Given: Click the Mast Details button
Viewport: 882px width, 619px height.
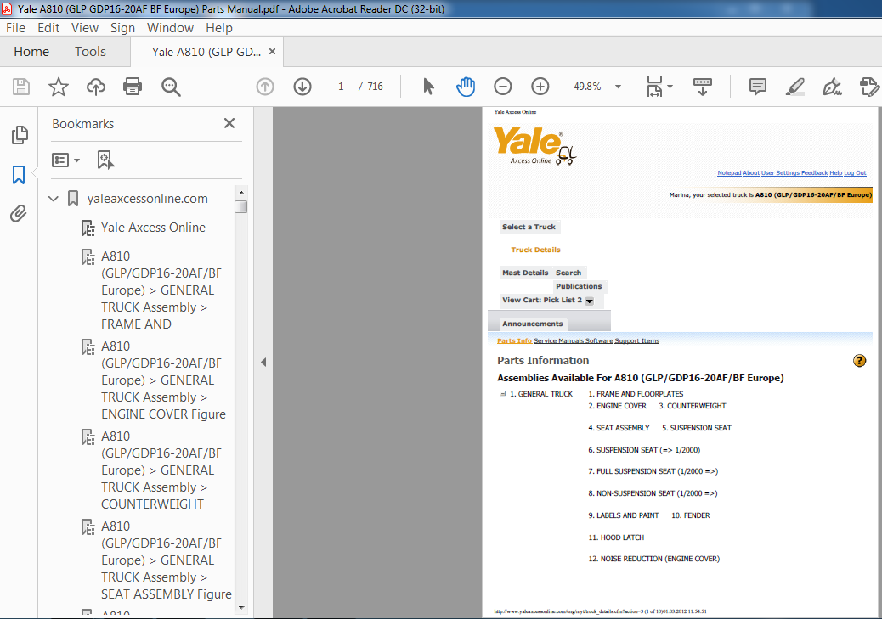Looking at the screenshot, I should click(525, 273).
